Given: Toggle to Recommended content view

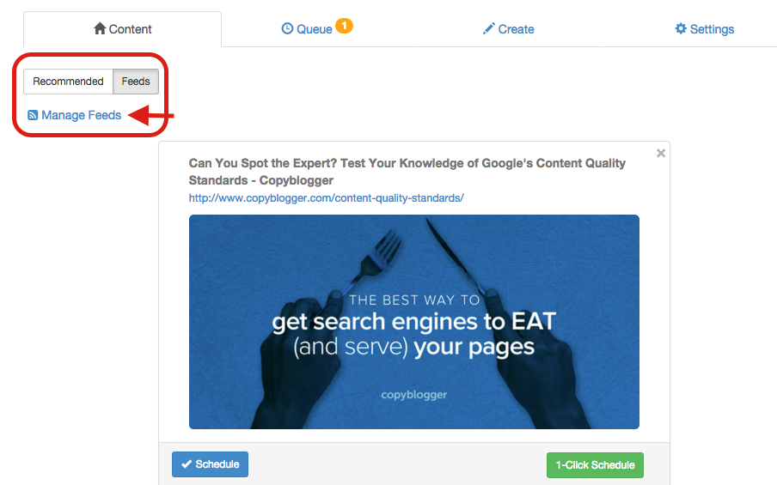Looking at the screenshot, I should click(69, 82).
